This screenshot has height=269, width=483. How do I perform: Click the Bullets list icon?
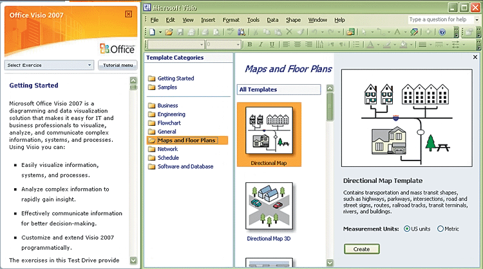[356, 44]
